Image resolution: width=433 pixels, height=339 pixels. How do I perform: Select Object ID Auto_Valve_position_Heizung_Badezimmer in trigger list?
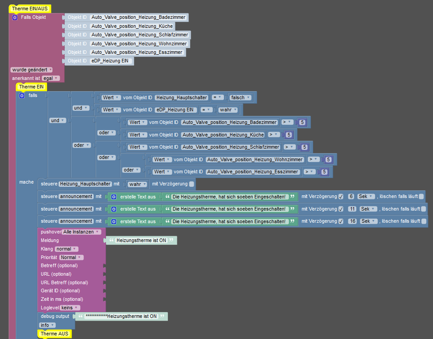point(138,17)
